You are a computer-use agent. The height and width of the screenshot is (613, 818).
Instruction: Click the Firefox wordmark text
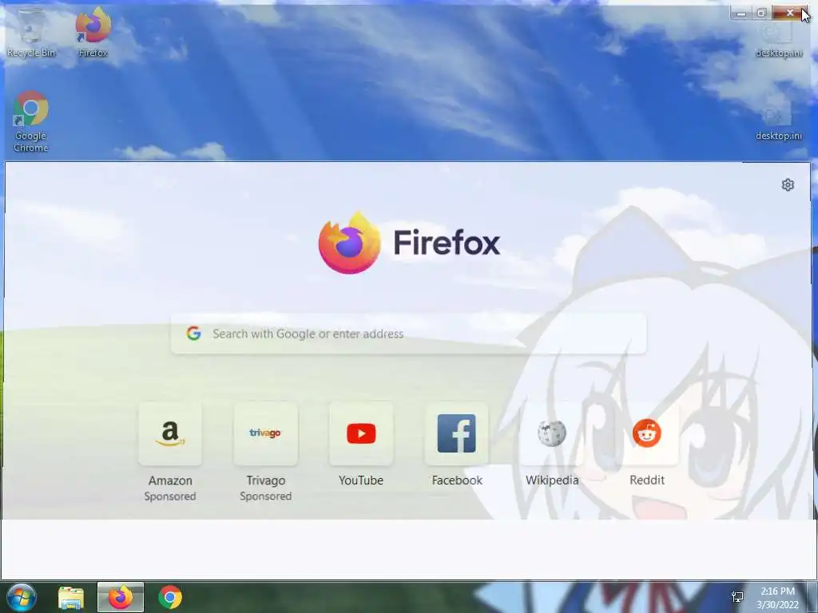click(447, 243)
